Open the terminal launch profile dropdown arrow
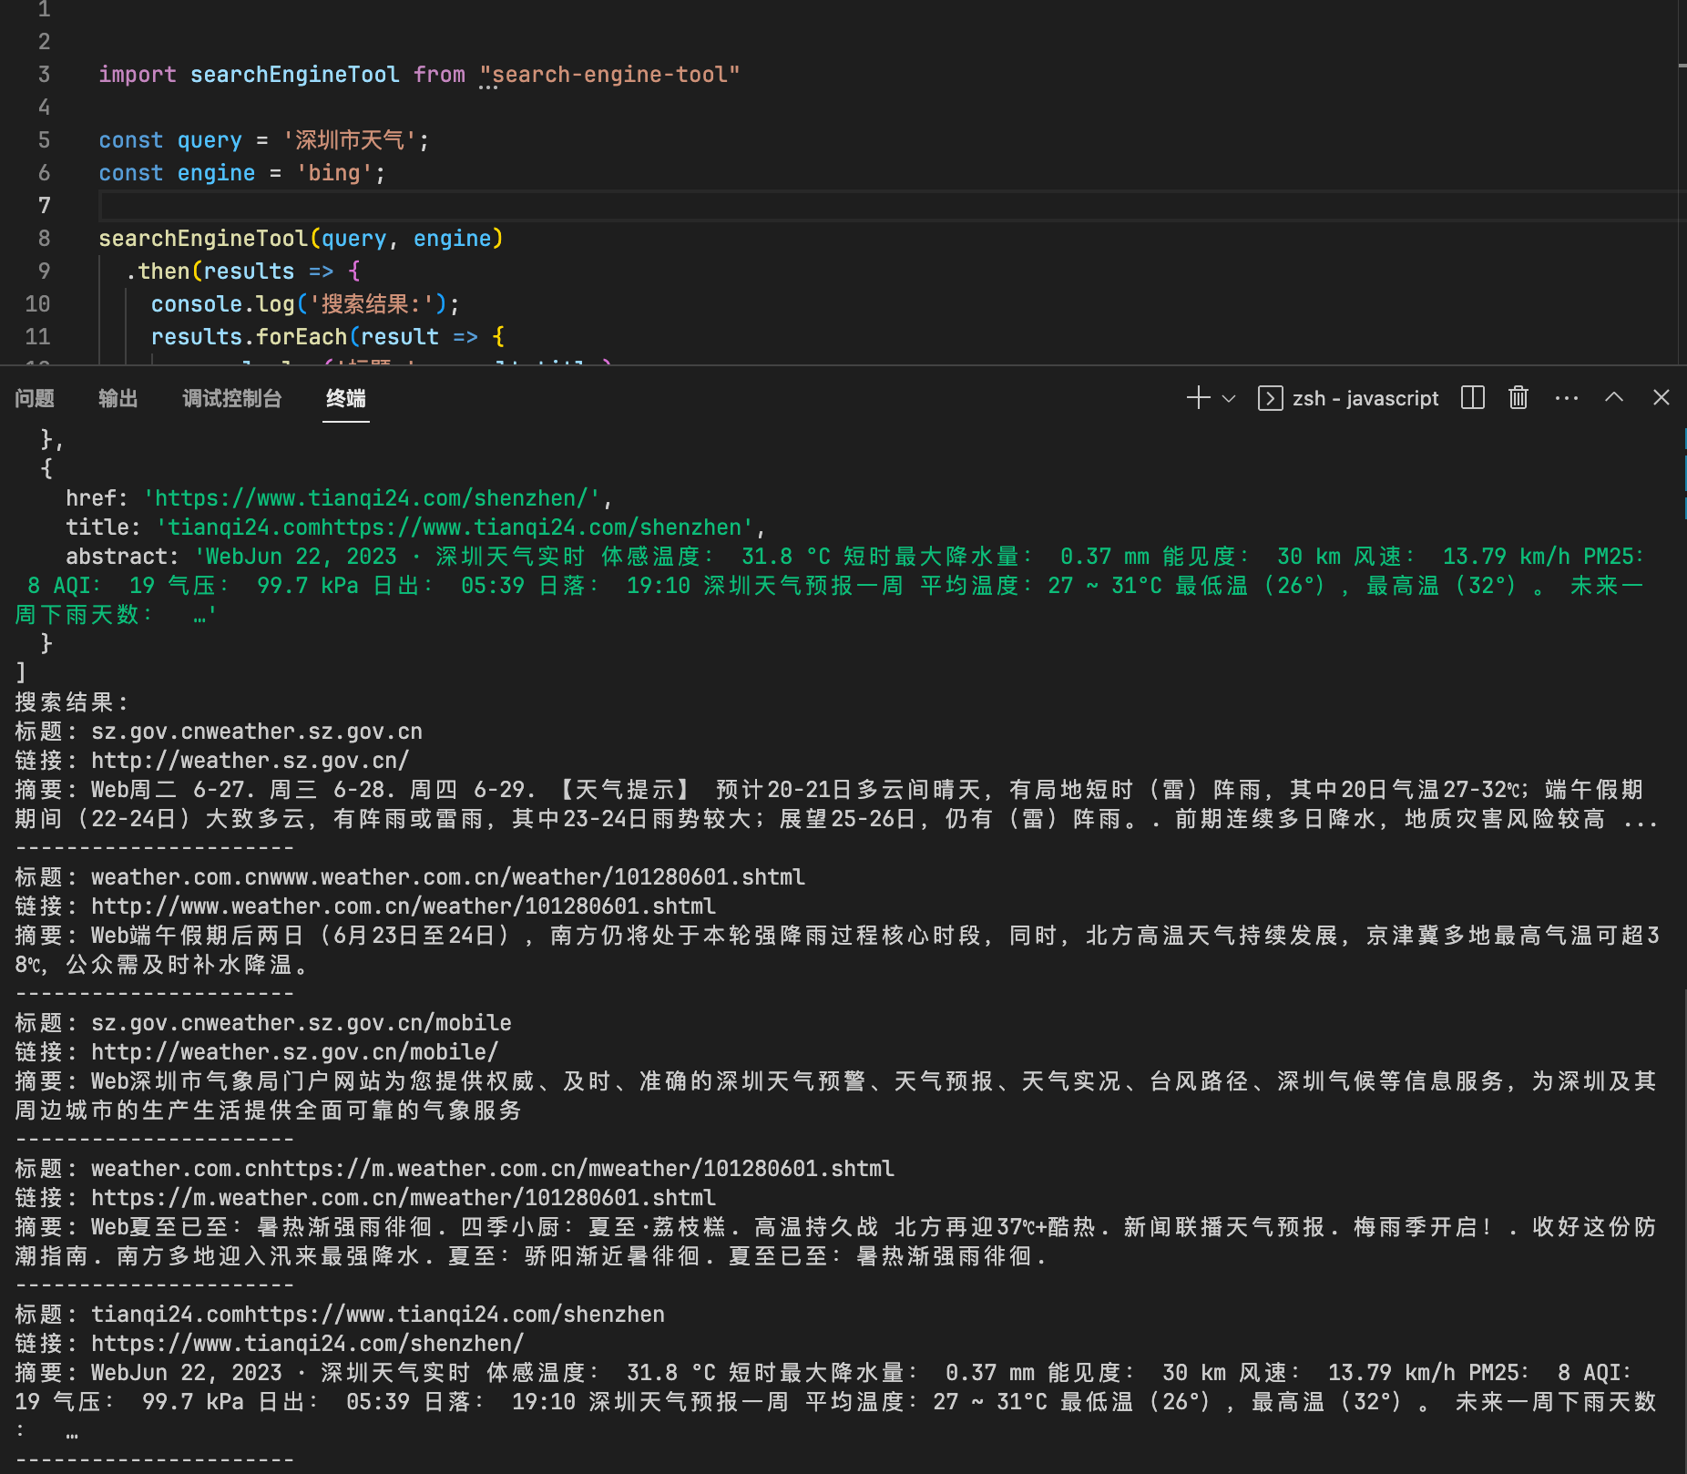The image size is (1687, 1474). click(1229, 398)
